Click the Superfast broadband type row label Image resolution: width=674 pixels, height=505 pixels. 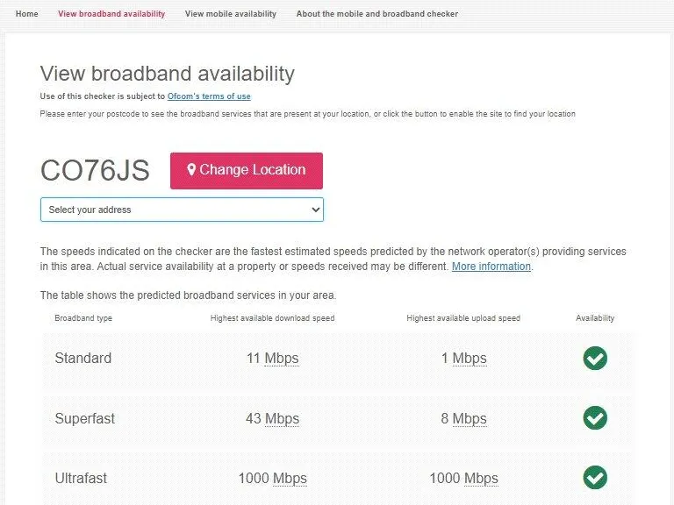point(84,418)
